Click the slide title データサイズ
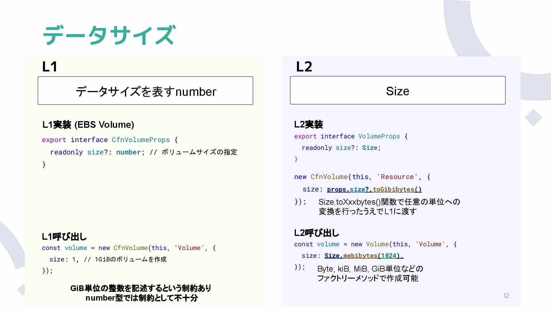Image resolution: width=551 pixels, height=310 pixels. click(x=109, y=35)
